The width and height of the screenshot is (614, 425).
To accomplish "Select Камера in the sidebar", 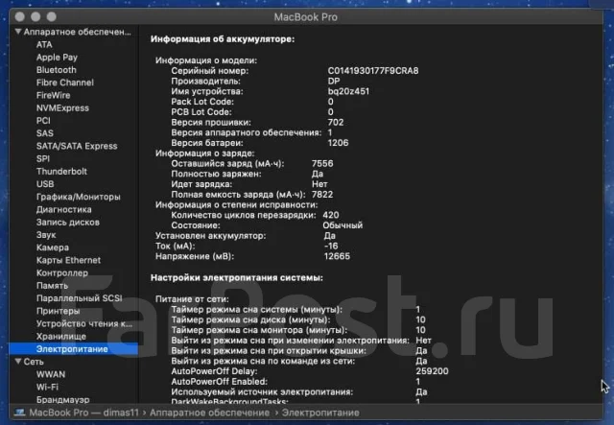I will pyautogui.click(x=53, y=248).
